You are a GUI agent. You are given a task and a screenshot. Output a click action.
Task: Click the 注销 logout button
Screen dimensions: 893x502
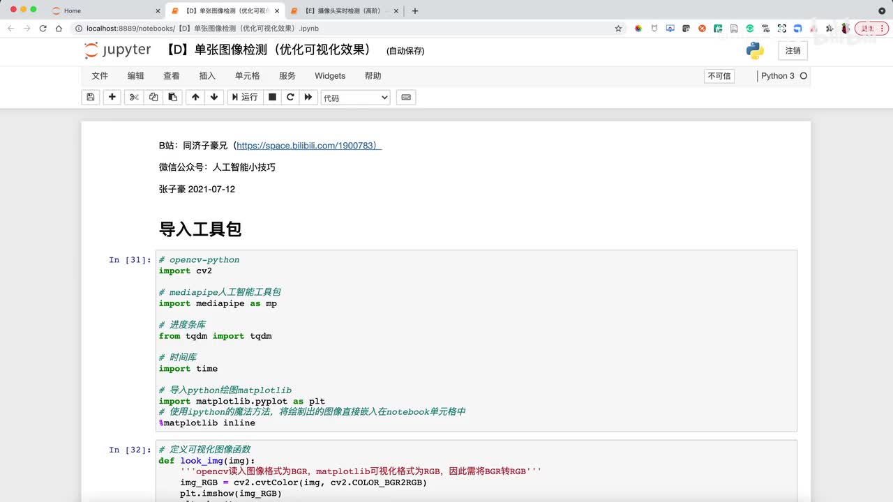(793, 50)
